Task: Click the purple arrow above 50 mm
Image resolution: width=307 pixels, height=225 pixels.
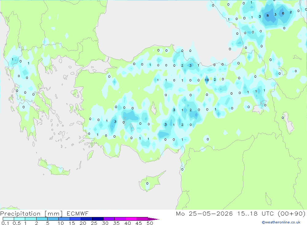Action: 153,219
